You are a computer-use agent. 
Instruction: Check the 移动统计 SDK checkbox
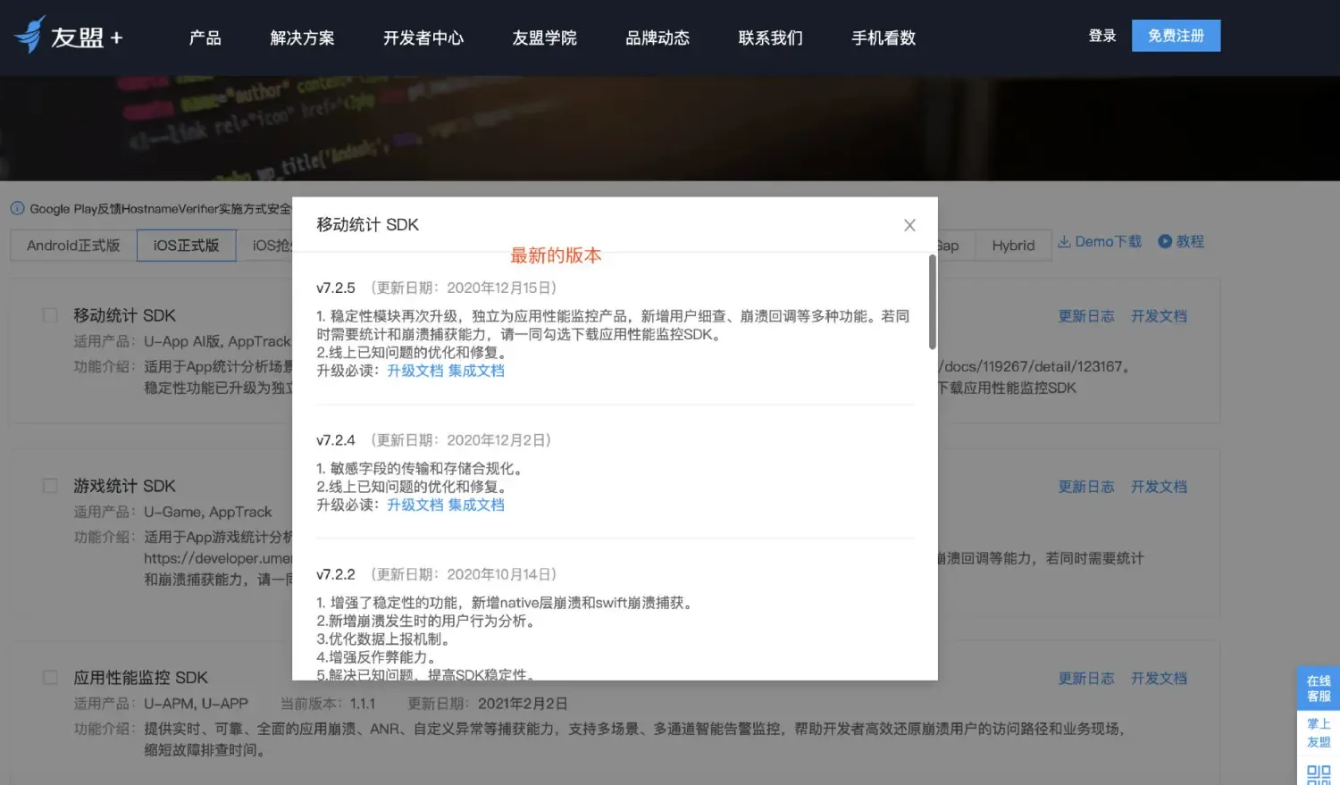click(x=50, y=314)
